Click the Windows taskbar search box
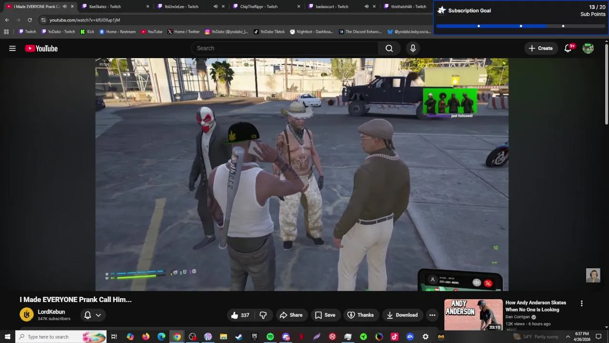 61,337
